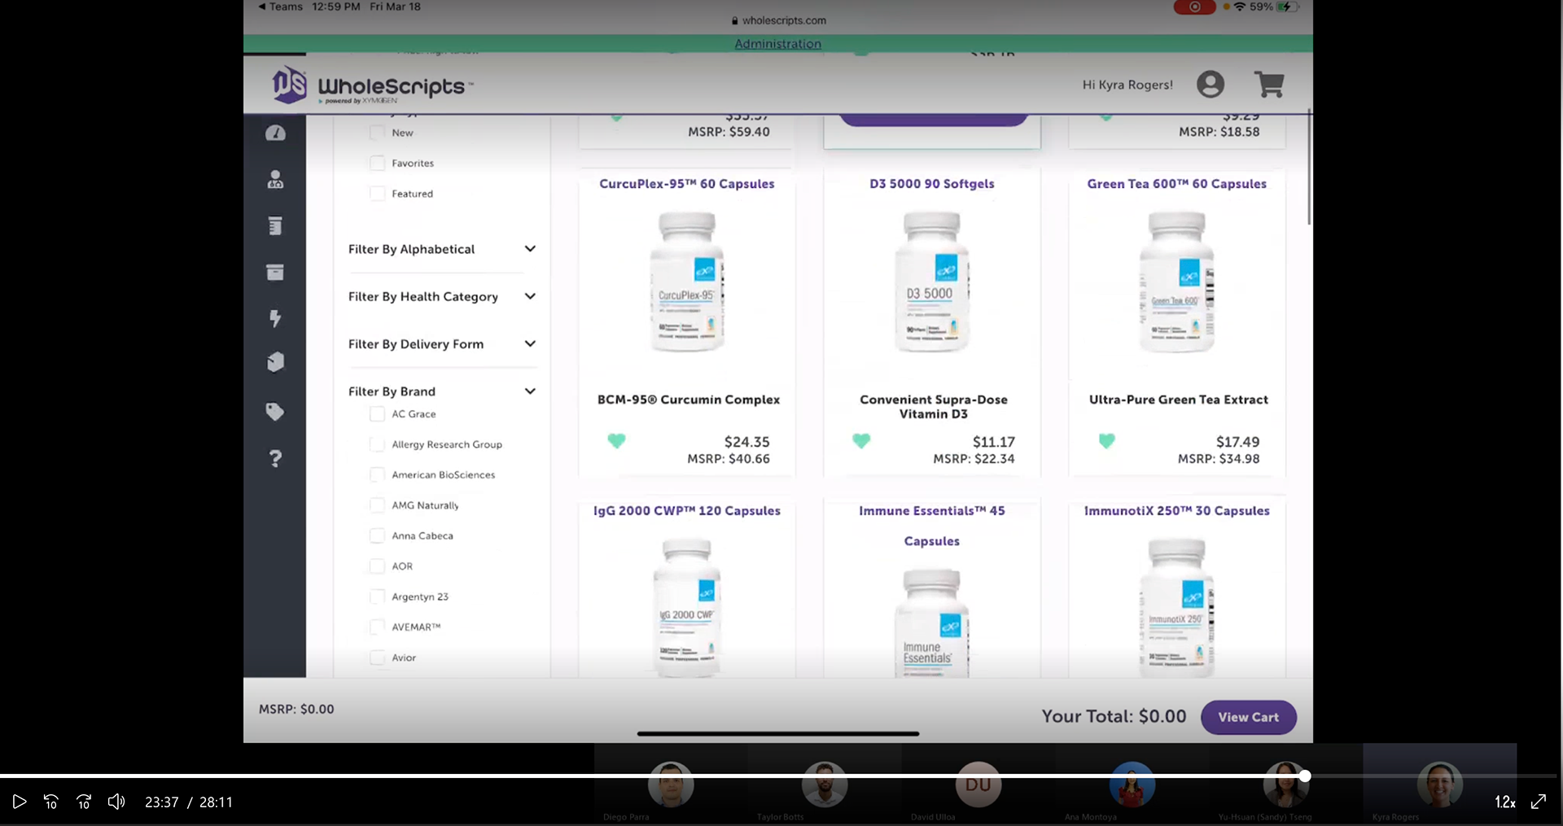Image resolution: width=1563 pixels, height=826 pixels.
Task: Toggle the video volume speaker icon
Action: [116, 802]
